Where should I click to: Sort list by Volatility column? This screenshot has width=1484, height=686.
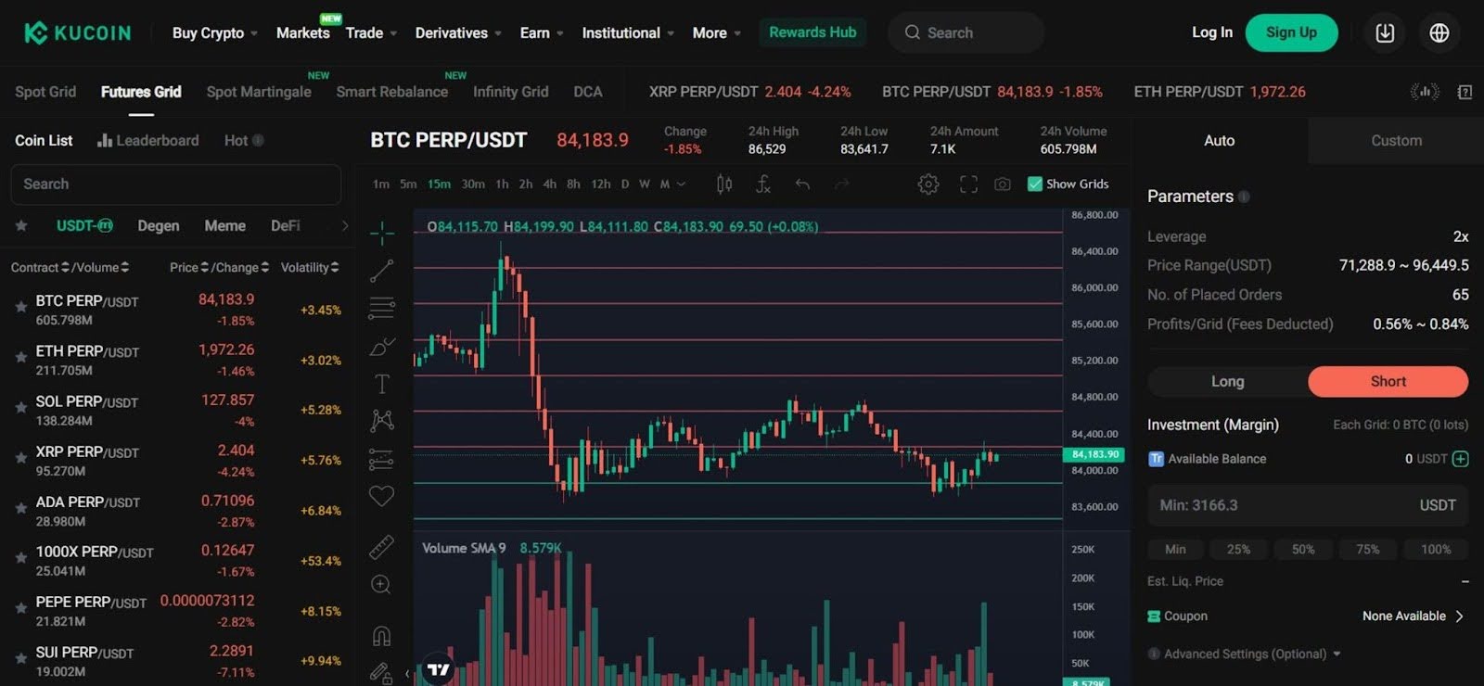(310, 267)
